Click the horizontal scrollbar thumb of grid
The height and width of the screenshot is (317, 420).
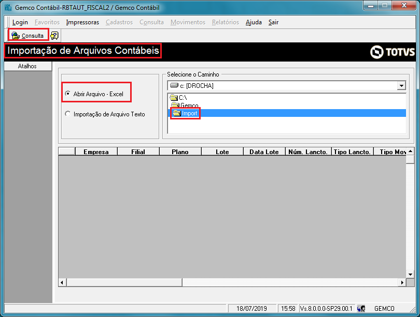pos(124,282)
